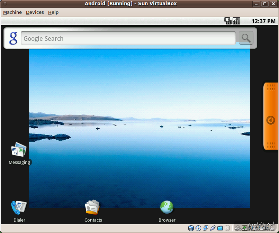Image resolution: width=279 pixels, height=233 pixels.
Task: Click the Google g logo
Action: tap(13, 38)
